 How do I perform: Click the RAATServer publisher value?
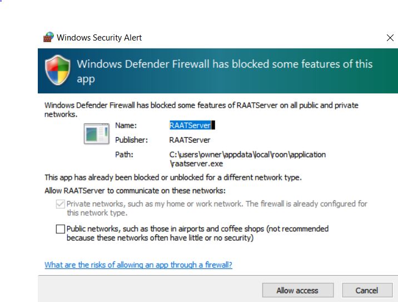(x=190, y=140)
